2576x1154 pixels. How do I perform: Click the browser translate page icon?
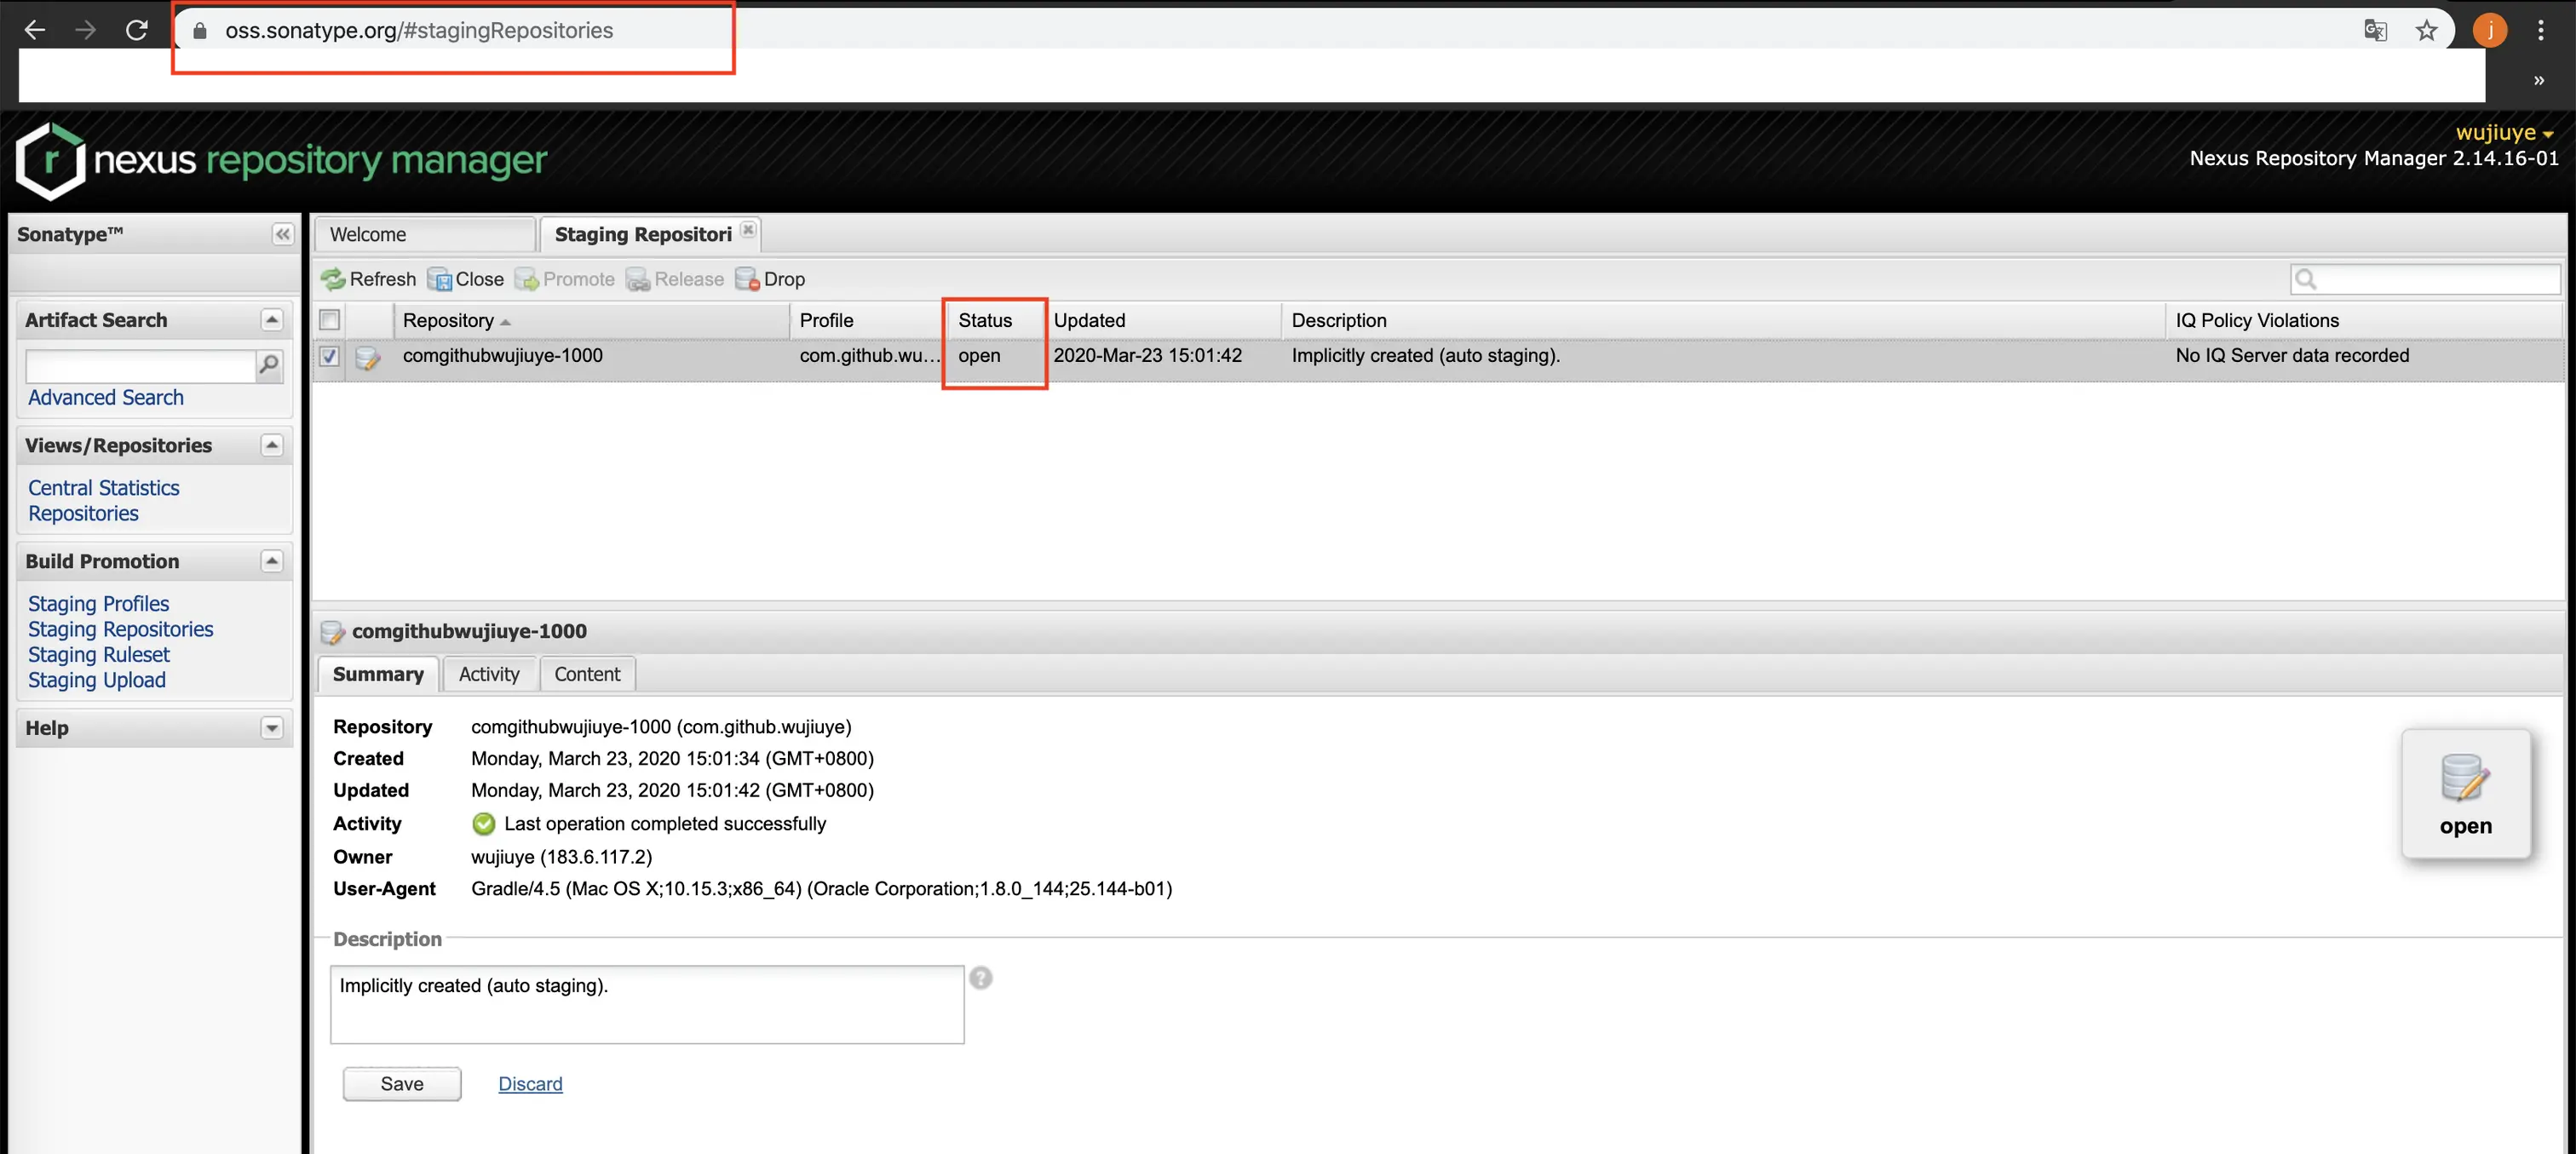click(x=2375, y=30)
